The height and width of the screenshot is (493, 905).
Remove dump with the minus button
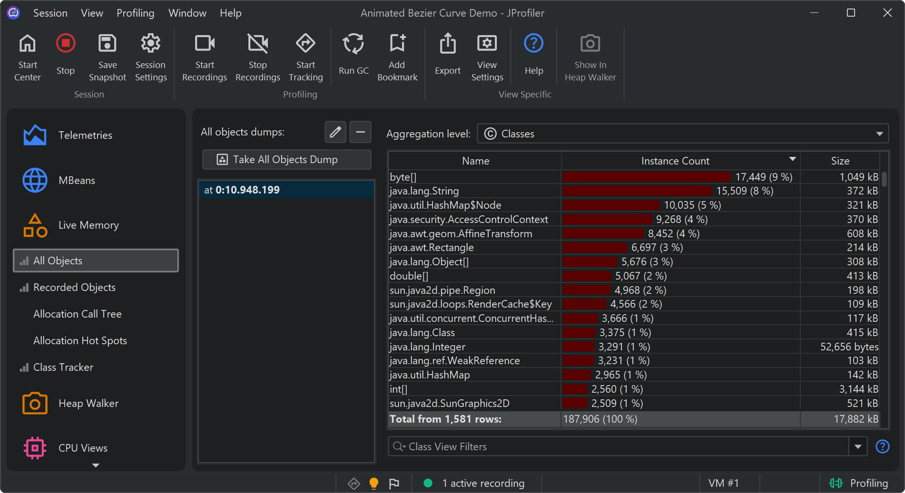pos(360,132)
